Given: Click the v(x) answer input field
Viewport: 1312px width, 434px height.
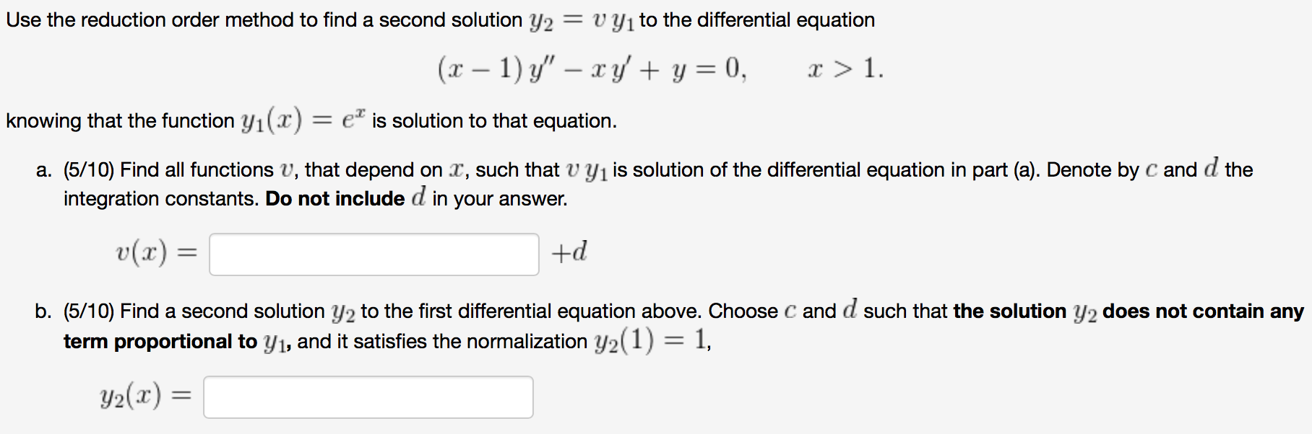Looking at the screenshot, I should point(373,254).
